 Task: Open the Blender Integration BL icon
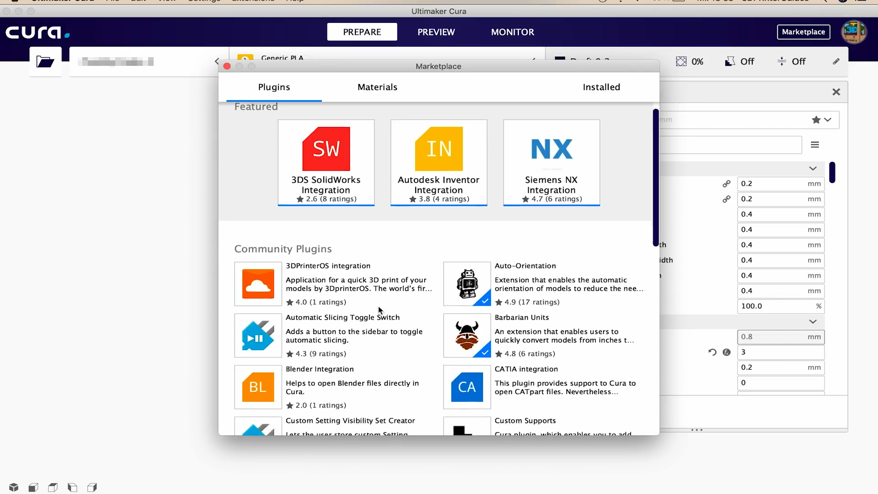tap(258, 387)
